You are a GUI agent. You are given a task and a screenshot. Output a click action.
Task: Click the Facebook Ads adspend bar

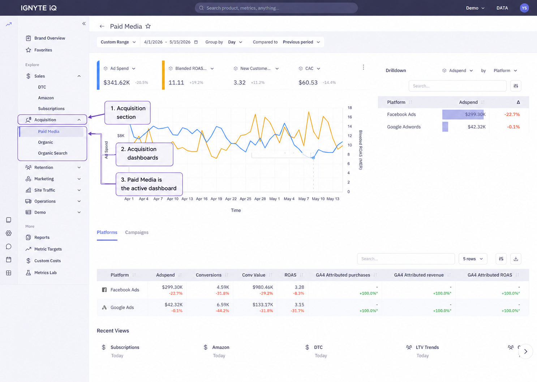click(463, 114)
